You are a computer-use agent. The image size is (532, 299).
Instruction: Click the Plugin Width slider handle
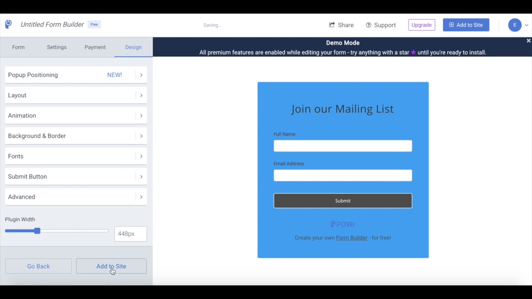point(37,231)
